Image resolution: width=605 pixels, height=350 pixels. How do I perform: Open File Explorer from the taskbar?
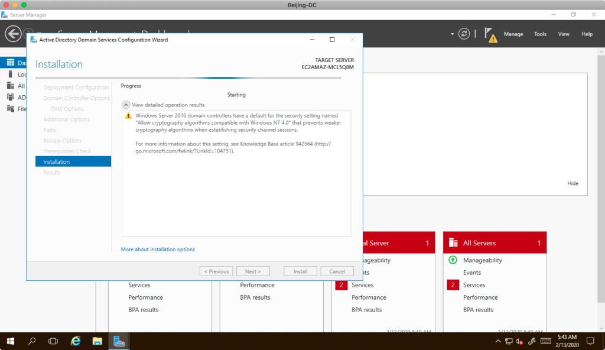click(x=97, y=341)
